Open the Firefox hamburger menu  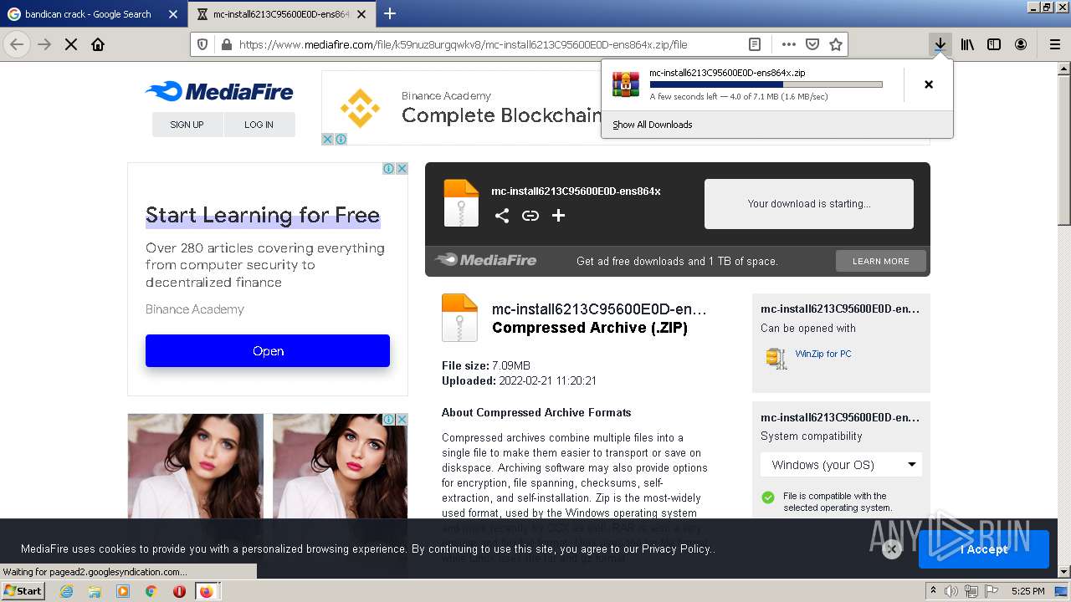(x=1054, y=44)
